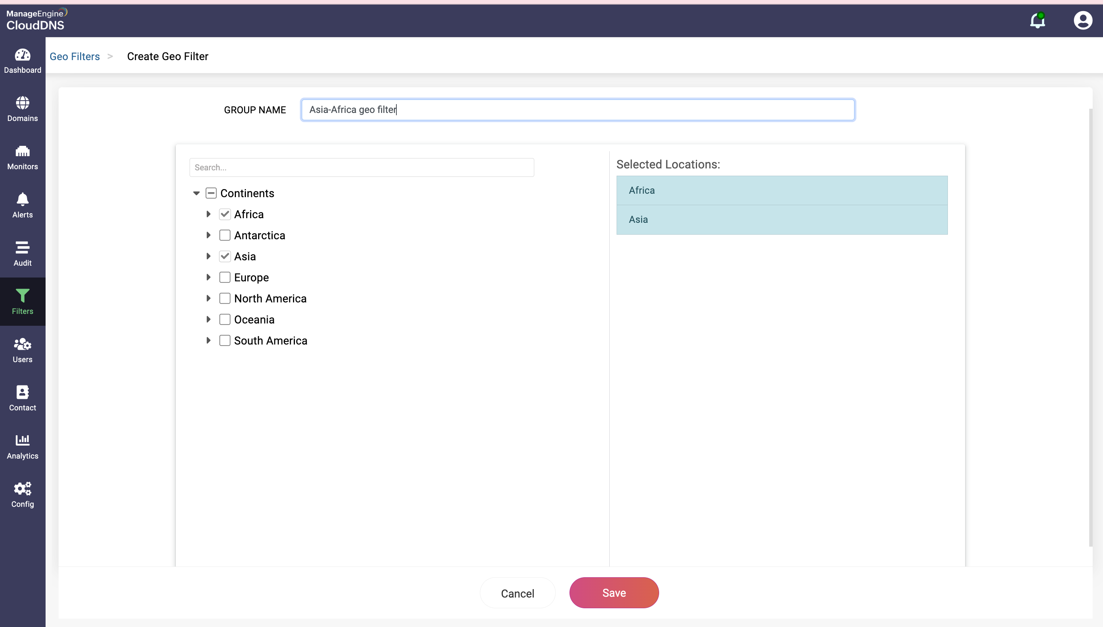Go to Domains globe icon

point(22,103)
